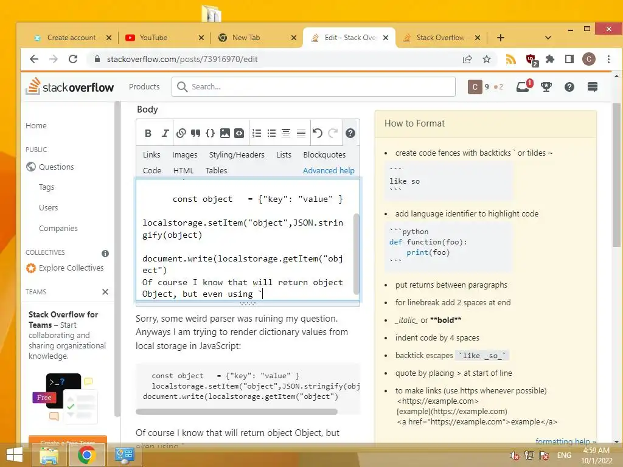Show Lists formatting help
The width and height of the screenshot is (623, 467).
click(284, 155)
